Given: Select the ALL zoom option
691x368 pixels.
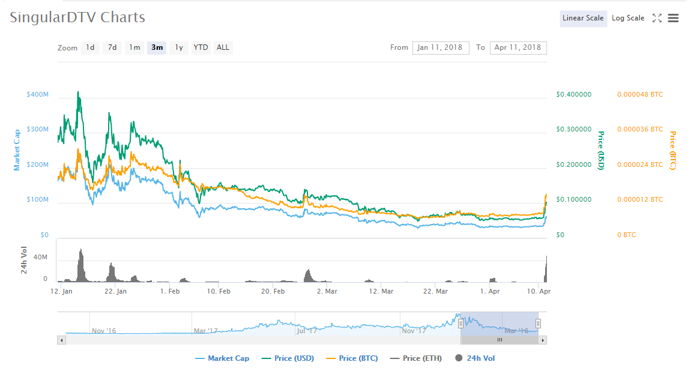Looking at the screenshot, I should pyautogui.click(x=223, y=47).
